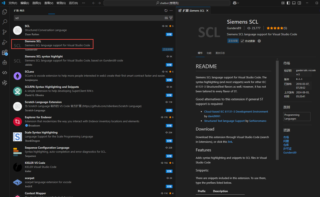Switch to the 功能 tab
The width and height of the screenshot is (320, 197).
coord(209,53)
